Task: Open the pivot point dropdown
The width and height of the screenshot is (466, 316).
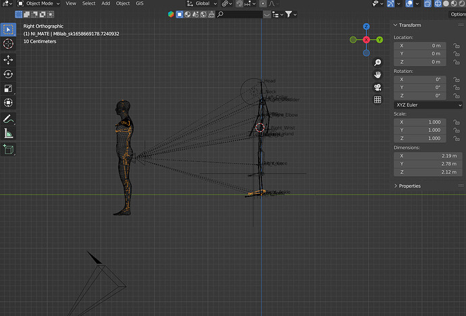Action: 227,3
